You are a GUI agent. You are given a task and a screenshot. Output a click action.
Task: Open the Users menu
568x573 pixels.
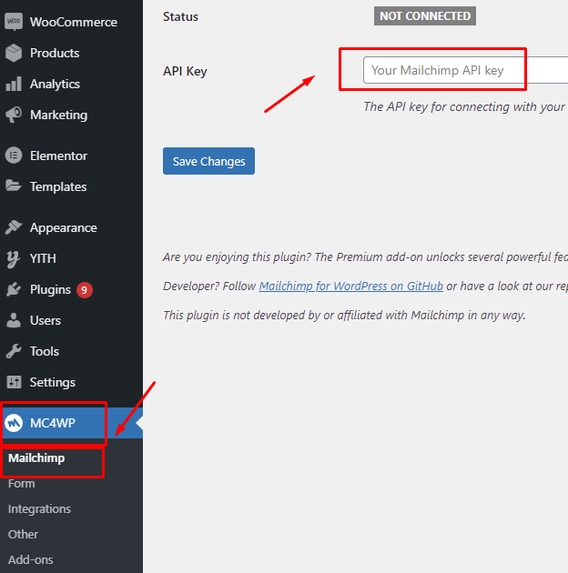click(x=71, y=320)
